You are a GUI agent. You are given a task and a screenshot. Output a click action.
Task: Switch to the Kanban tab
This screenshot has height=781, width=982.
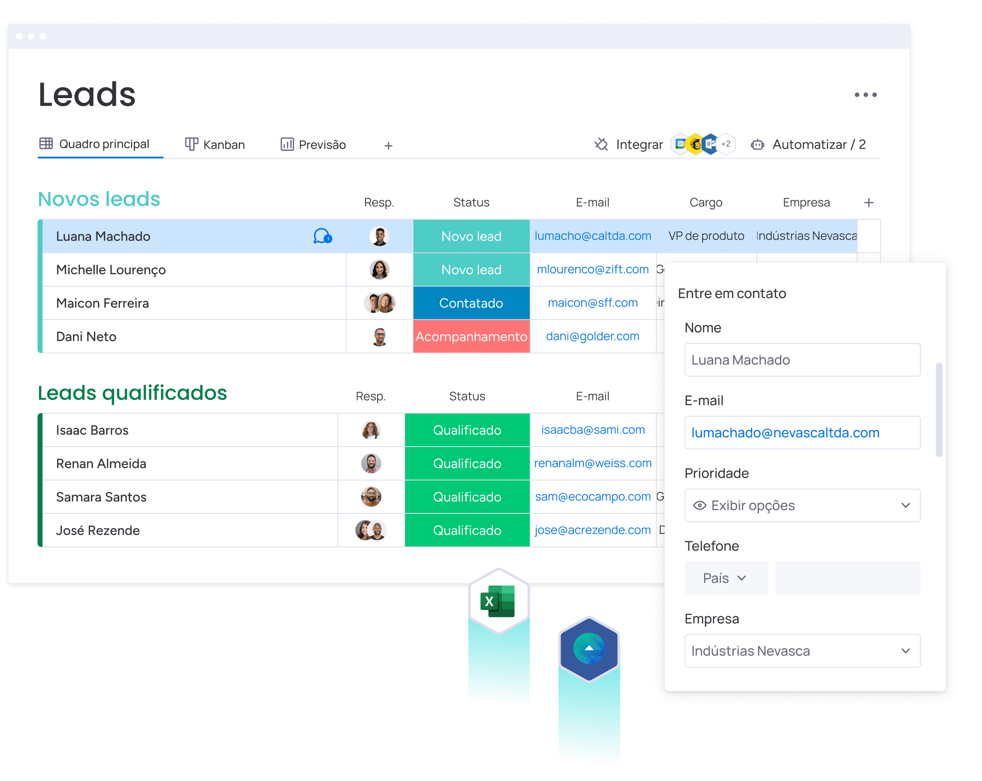pyautogui.click(x=215, y=144)
